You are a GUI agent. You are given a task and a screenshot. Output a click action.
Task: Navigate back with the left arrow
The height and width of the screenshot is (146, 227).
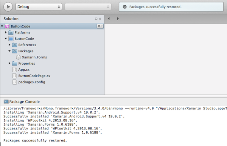click(109, 19)
